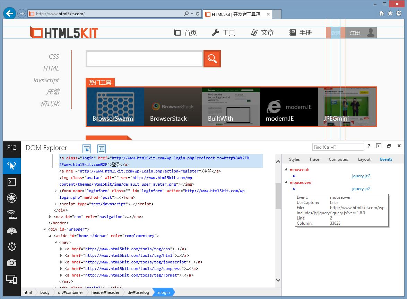This screenshot has height=299, width=407.
Task: Open the UI Responsiveness tool icon
Action: click(12, 231)
